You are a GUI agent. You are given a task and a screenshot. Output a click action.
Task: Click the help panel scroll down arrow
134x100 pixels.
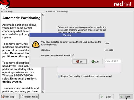43,91
